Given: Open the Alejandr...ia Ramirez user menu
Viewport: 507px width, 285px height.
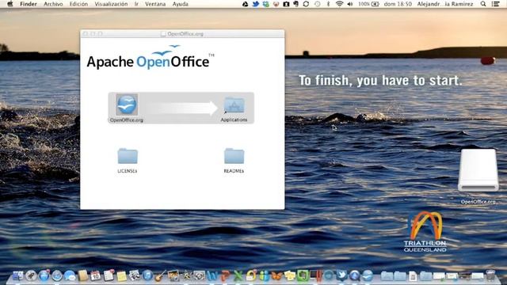Looking at the screenshot, I should (445, 4).
